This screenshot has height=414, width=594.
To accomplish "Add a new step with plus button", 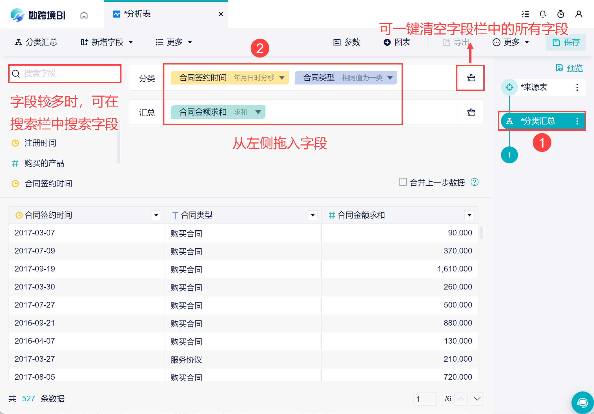I will click(x=509, y=155).
